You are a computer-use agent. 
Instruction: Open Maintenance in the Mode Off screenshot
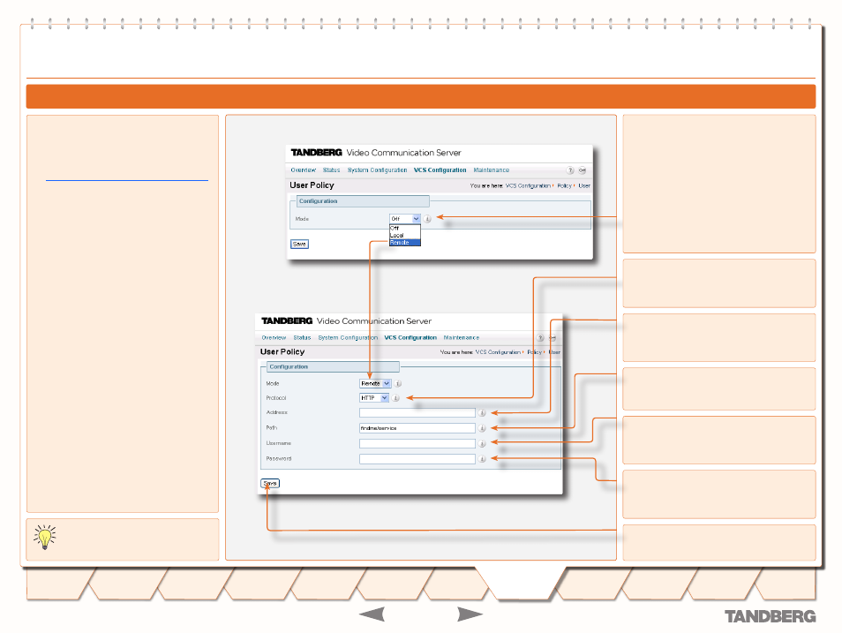(492, 170)
